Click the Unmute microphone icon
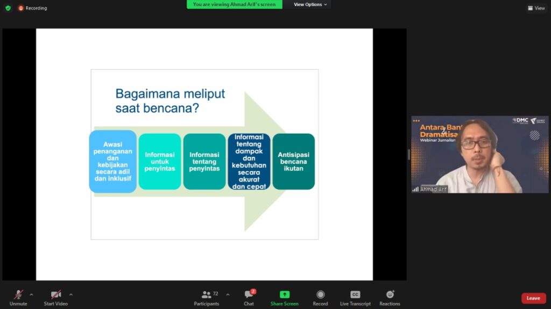The image size is (551, 309). pos(18,295)
